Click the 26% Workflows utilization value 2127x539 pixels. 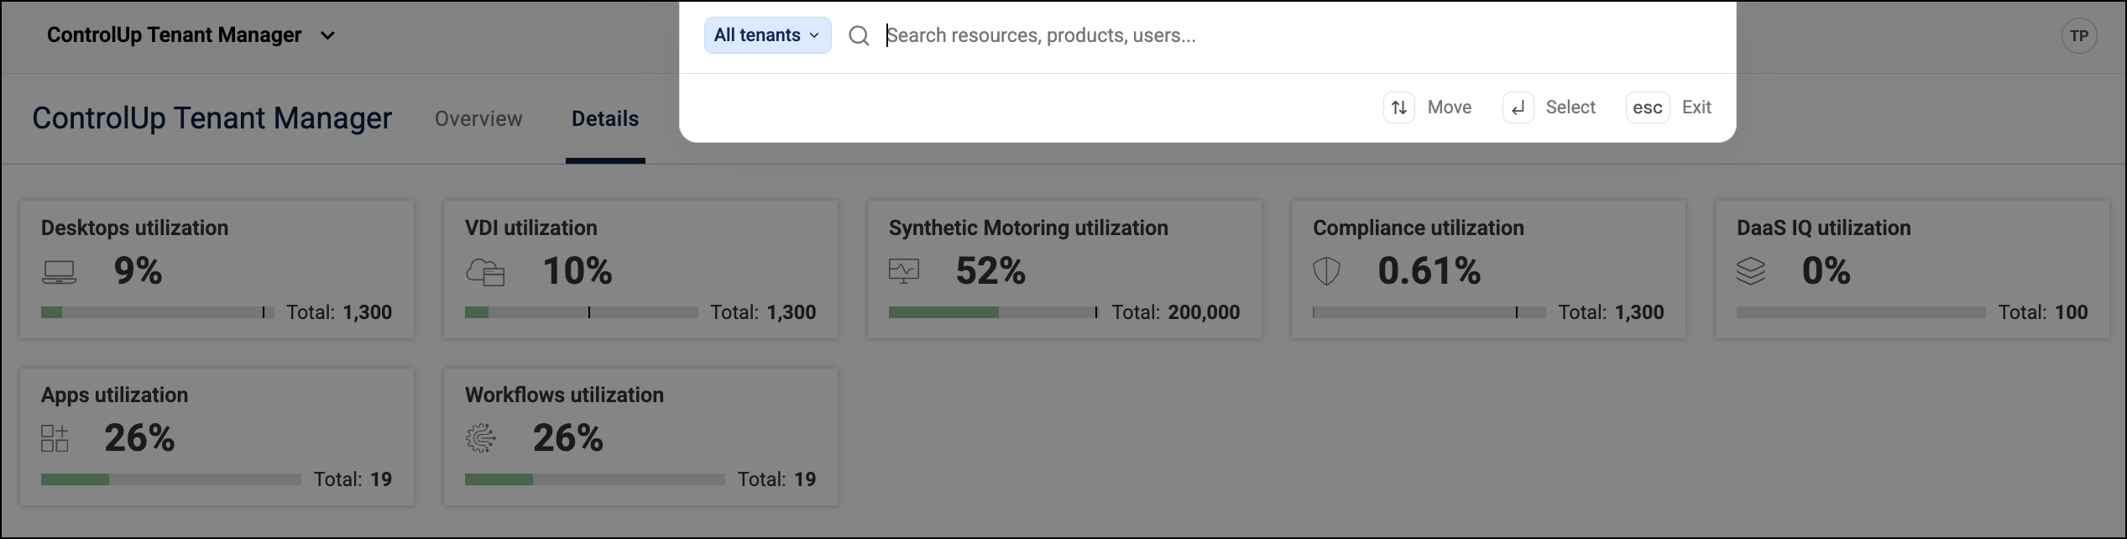[x=568, y=438]
